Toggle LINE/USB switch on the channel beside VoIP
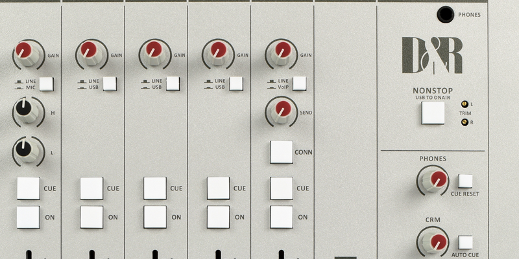519x259 pixels. click(236, 84)
